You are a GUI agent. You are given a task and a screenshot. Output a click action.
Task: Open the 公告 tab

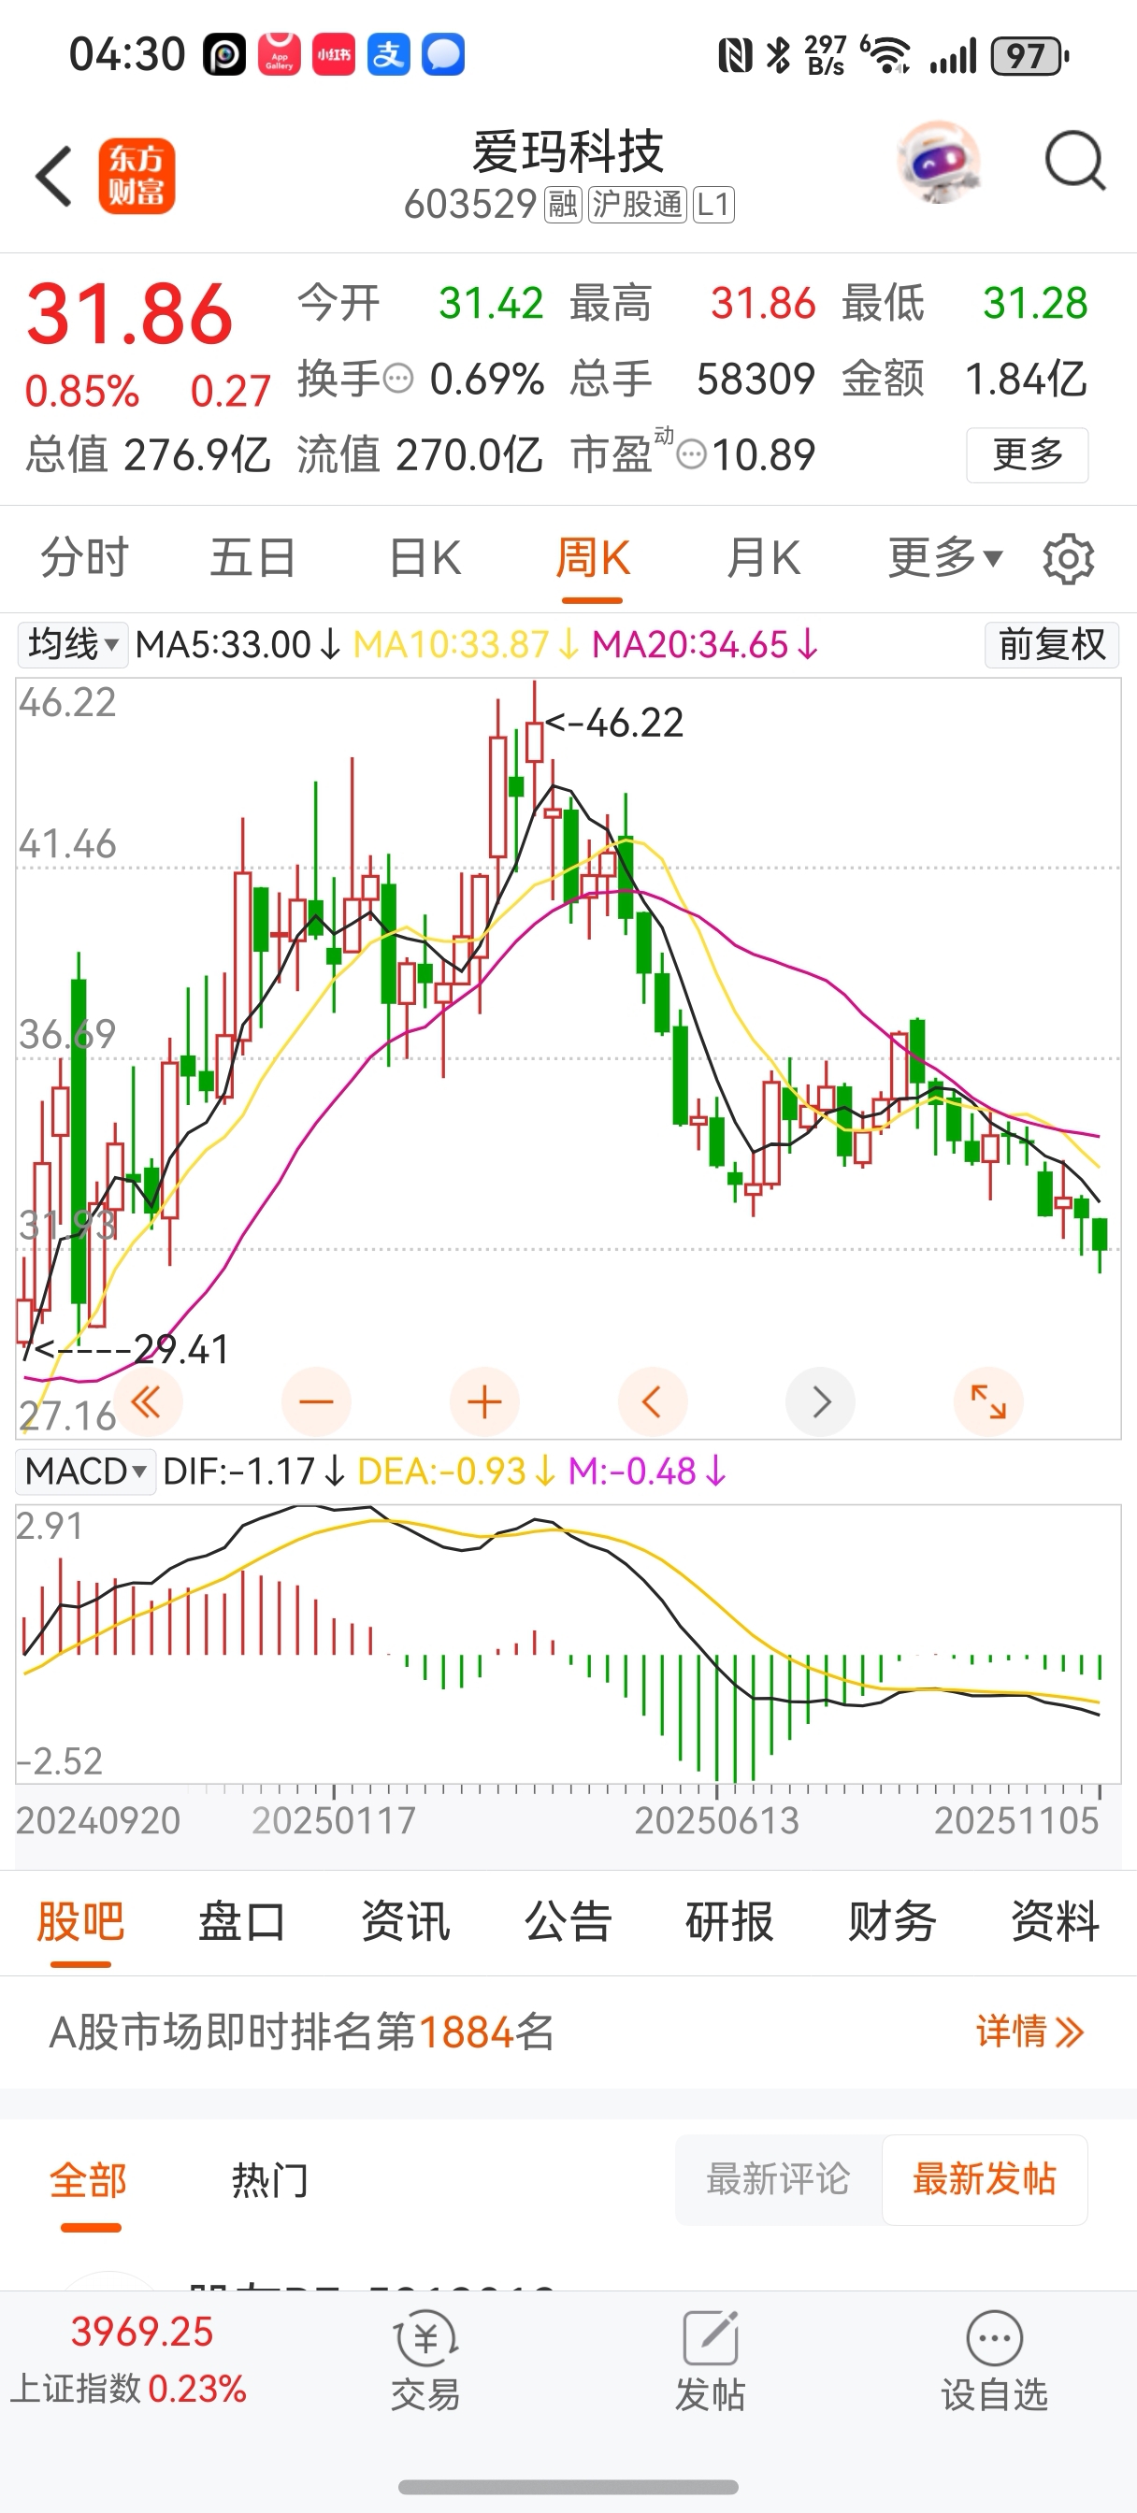568,1922
